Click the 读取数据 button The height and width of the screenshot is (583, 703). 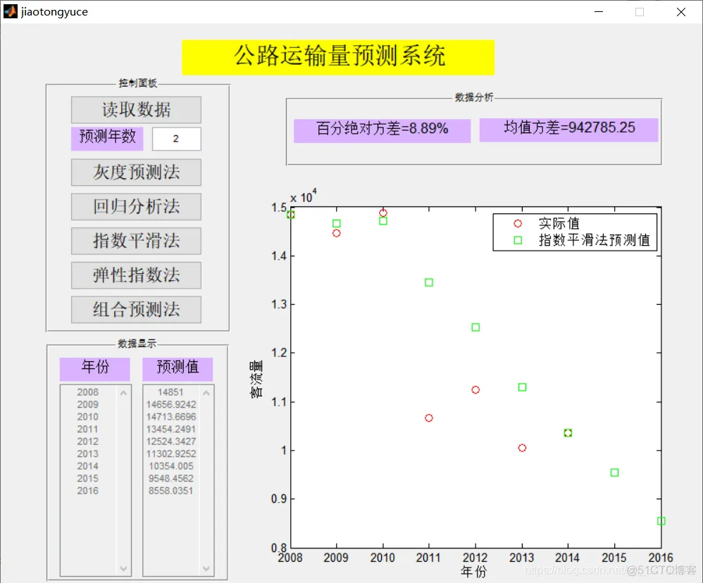[x=135, y=110]
